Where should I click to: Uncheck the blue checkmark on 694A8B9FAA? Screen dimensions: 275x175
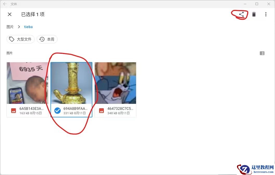57,111
